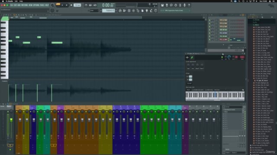Enable the 'Enable main pitch' checkbox
This screenshot has width=277, height=155.
click(193, 90)
